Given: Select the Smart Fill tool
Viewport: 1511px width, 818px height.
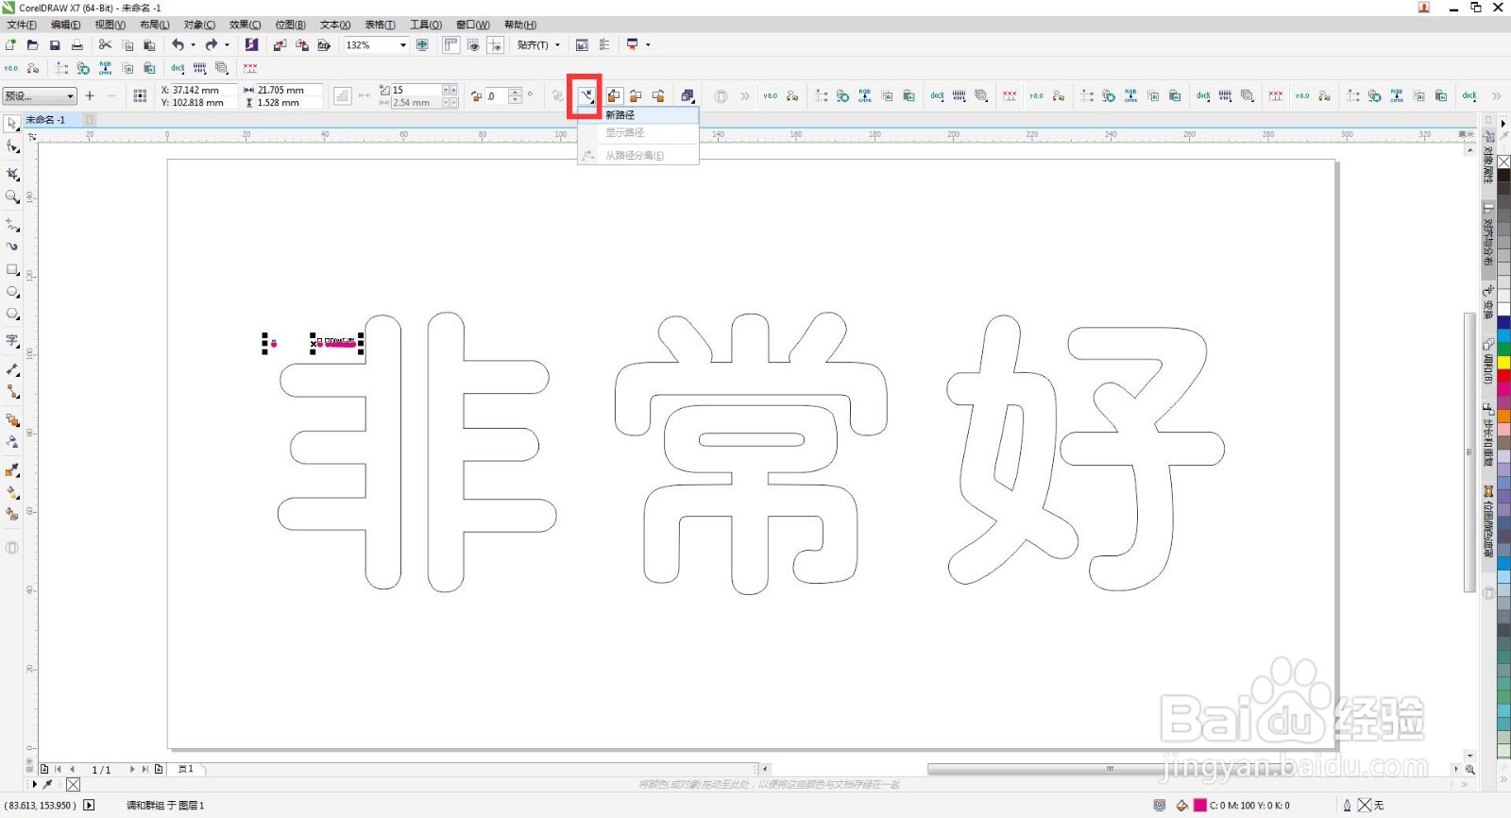Looking at the screenshot, I should (11, 514).
